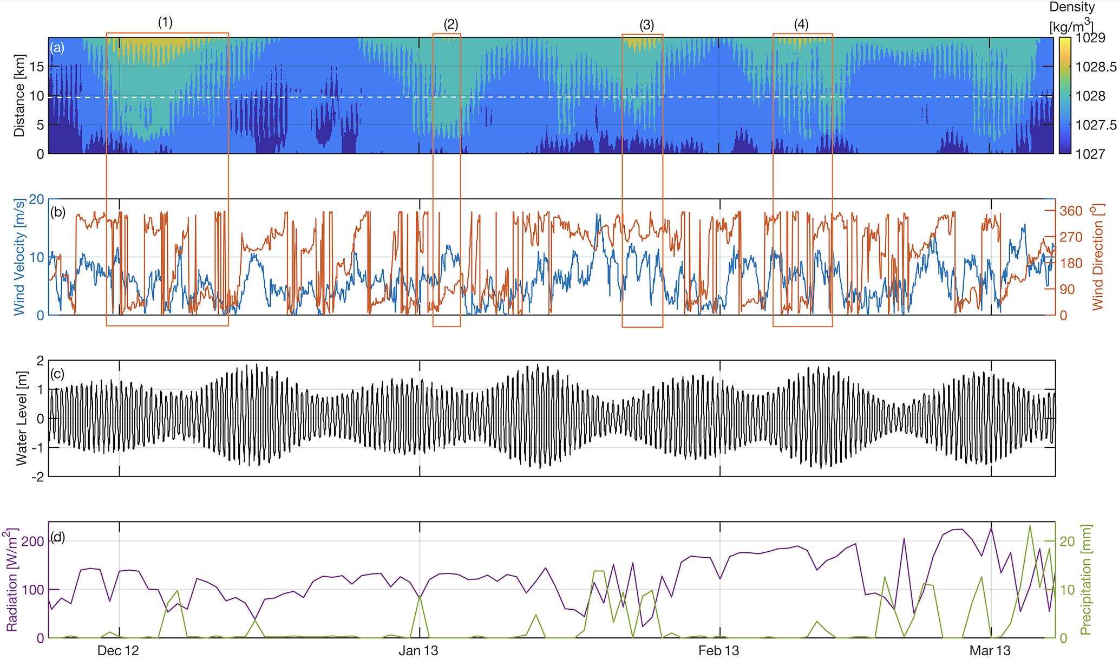Click the Dec 12 date tick label
1119x659 pixels.
[x=118, y=650]
